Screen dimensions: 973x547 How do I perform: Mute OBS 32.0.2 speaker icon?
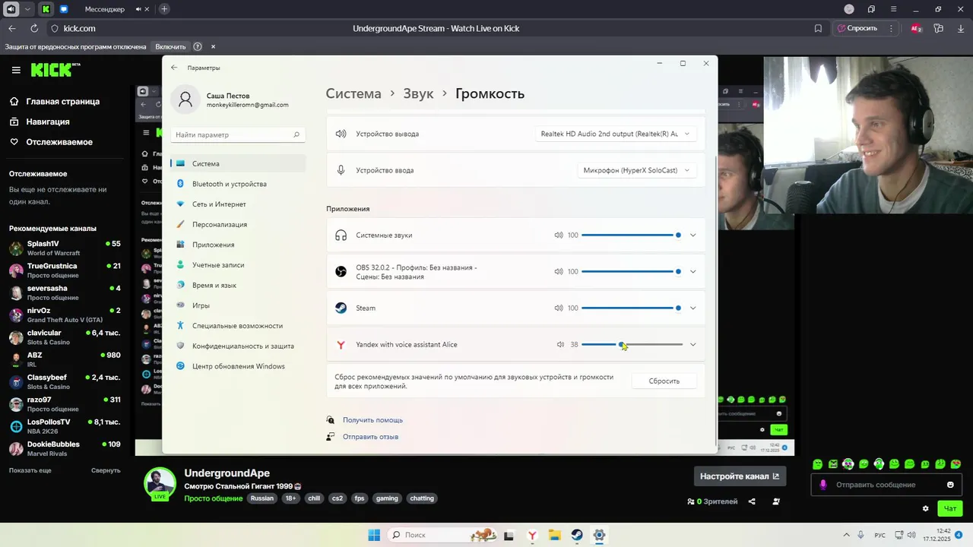[x=559, y=271]
